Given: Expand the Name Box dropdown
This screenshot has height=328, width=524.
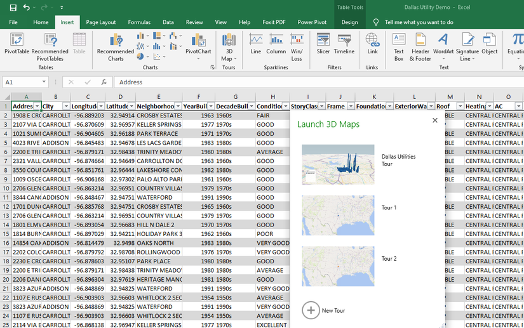Looking at the screenshot, I should pyautogui.click(x=44, y=82).
